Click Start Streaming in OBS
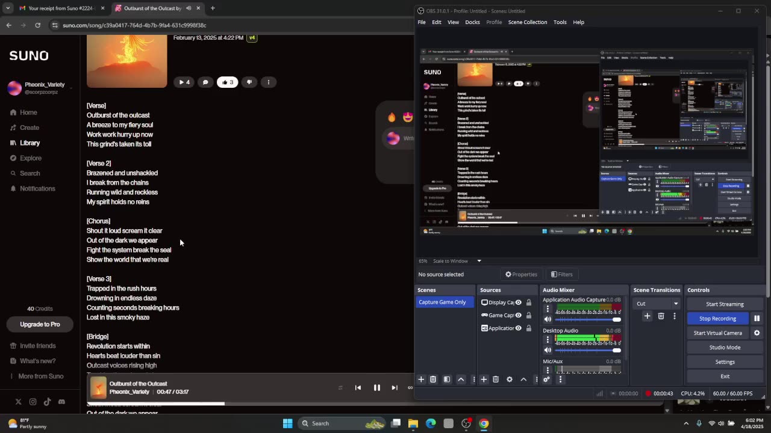Viewport: 771px width, 433px height. (x=725, y=304)
